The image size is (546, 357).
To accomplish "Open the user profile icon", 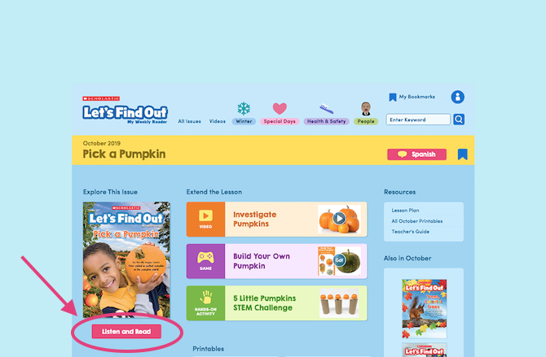I will (457, 97).
